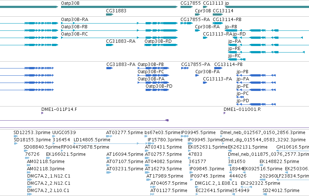Select the AT16094.5prime EST label
The image size is (309, 196).
point(125,155)
